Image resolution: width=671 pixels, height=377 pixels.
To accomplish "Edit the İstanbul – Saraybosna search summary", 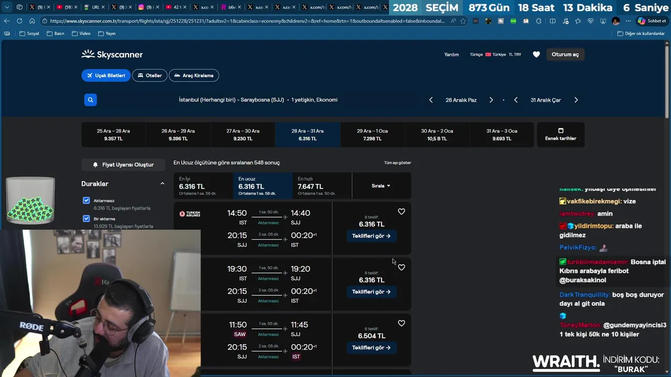I will tap(258, 99).
